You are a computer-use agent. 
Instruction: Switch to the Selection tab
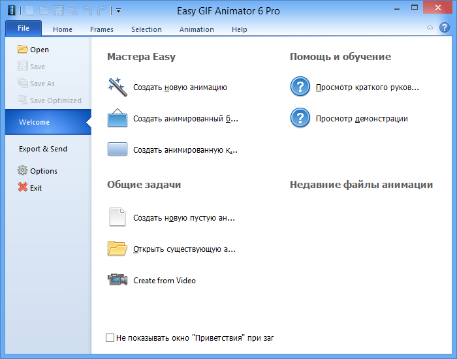(x=146, y=29)
